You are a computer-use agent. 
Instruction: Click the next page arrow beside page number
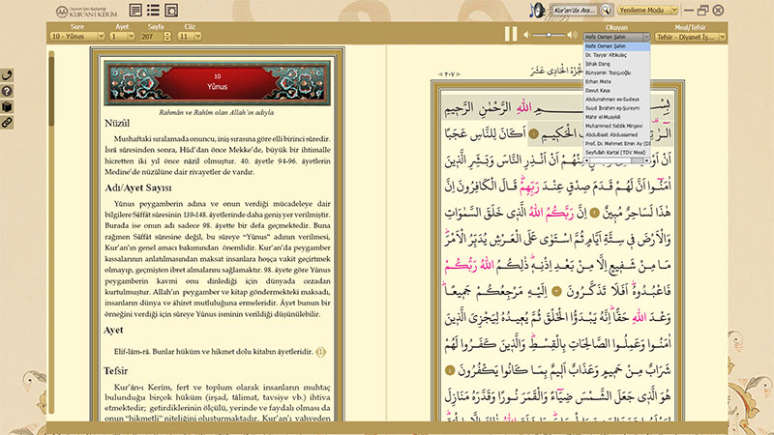point(458,74)
